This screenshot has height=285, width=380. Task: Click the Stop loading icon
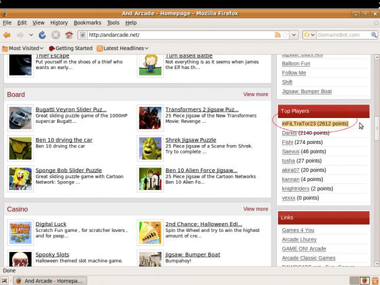pyautogui.click(x=56, y=35)
